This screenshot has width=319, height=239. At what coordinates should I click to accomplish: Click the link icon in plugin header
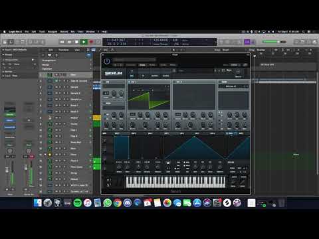point(245,65)
